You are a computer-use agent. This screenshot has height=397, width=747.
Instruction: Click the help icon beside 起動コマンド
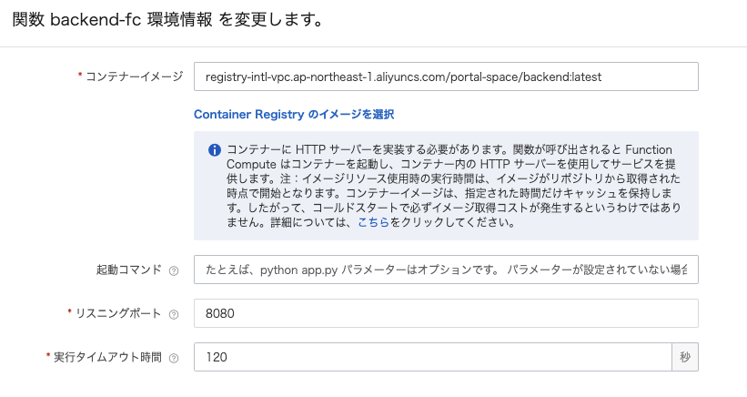point(174,270)
